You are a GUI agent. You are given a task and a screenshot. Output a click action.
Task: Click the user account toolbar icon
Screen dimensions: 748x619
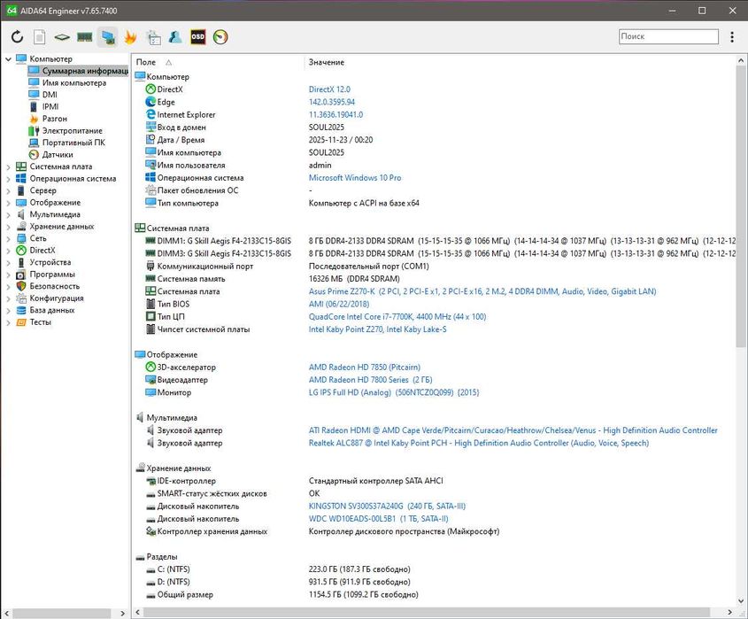point(175,36)
